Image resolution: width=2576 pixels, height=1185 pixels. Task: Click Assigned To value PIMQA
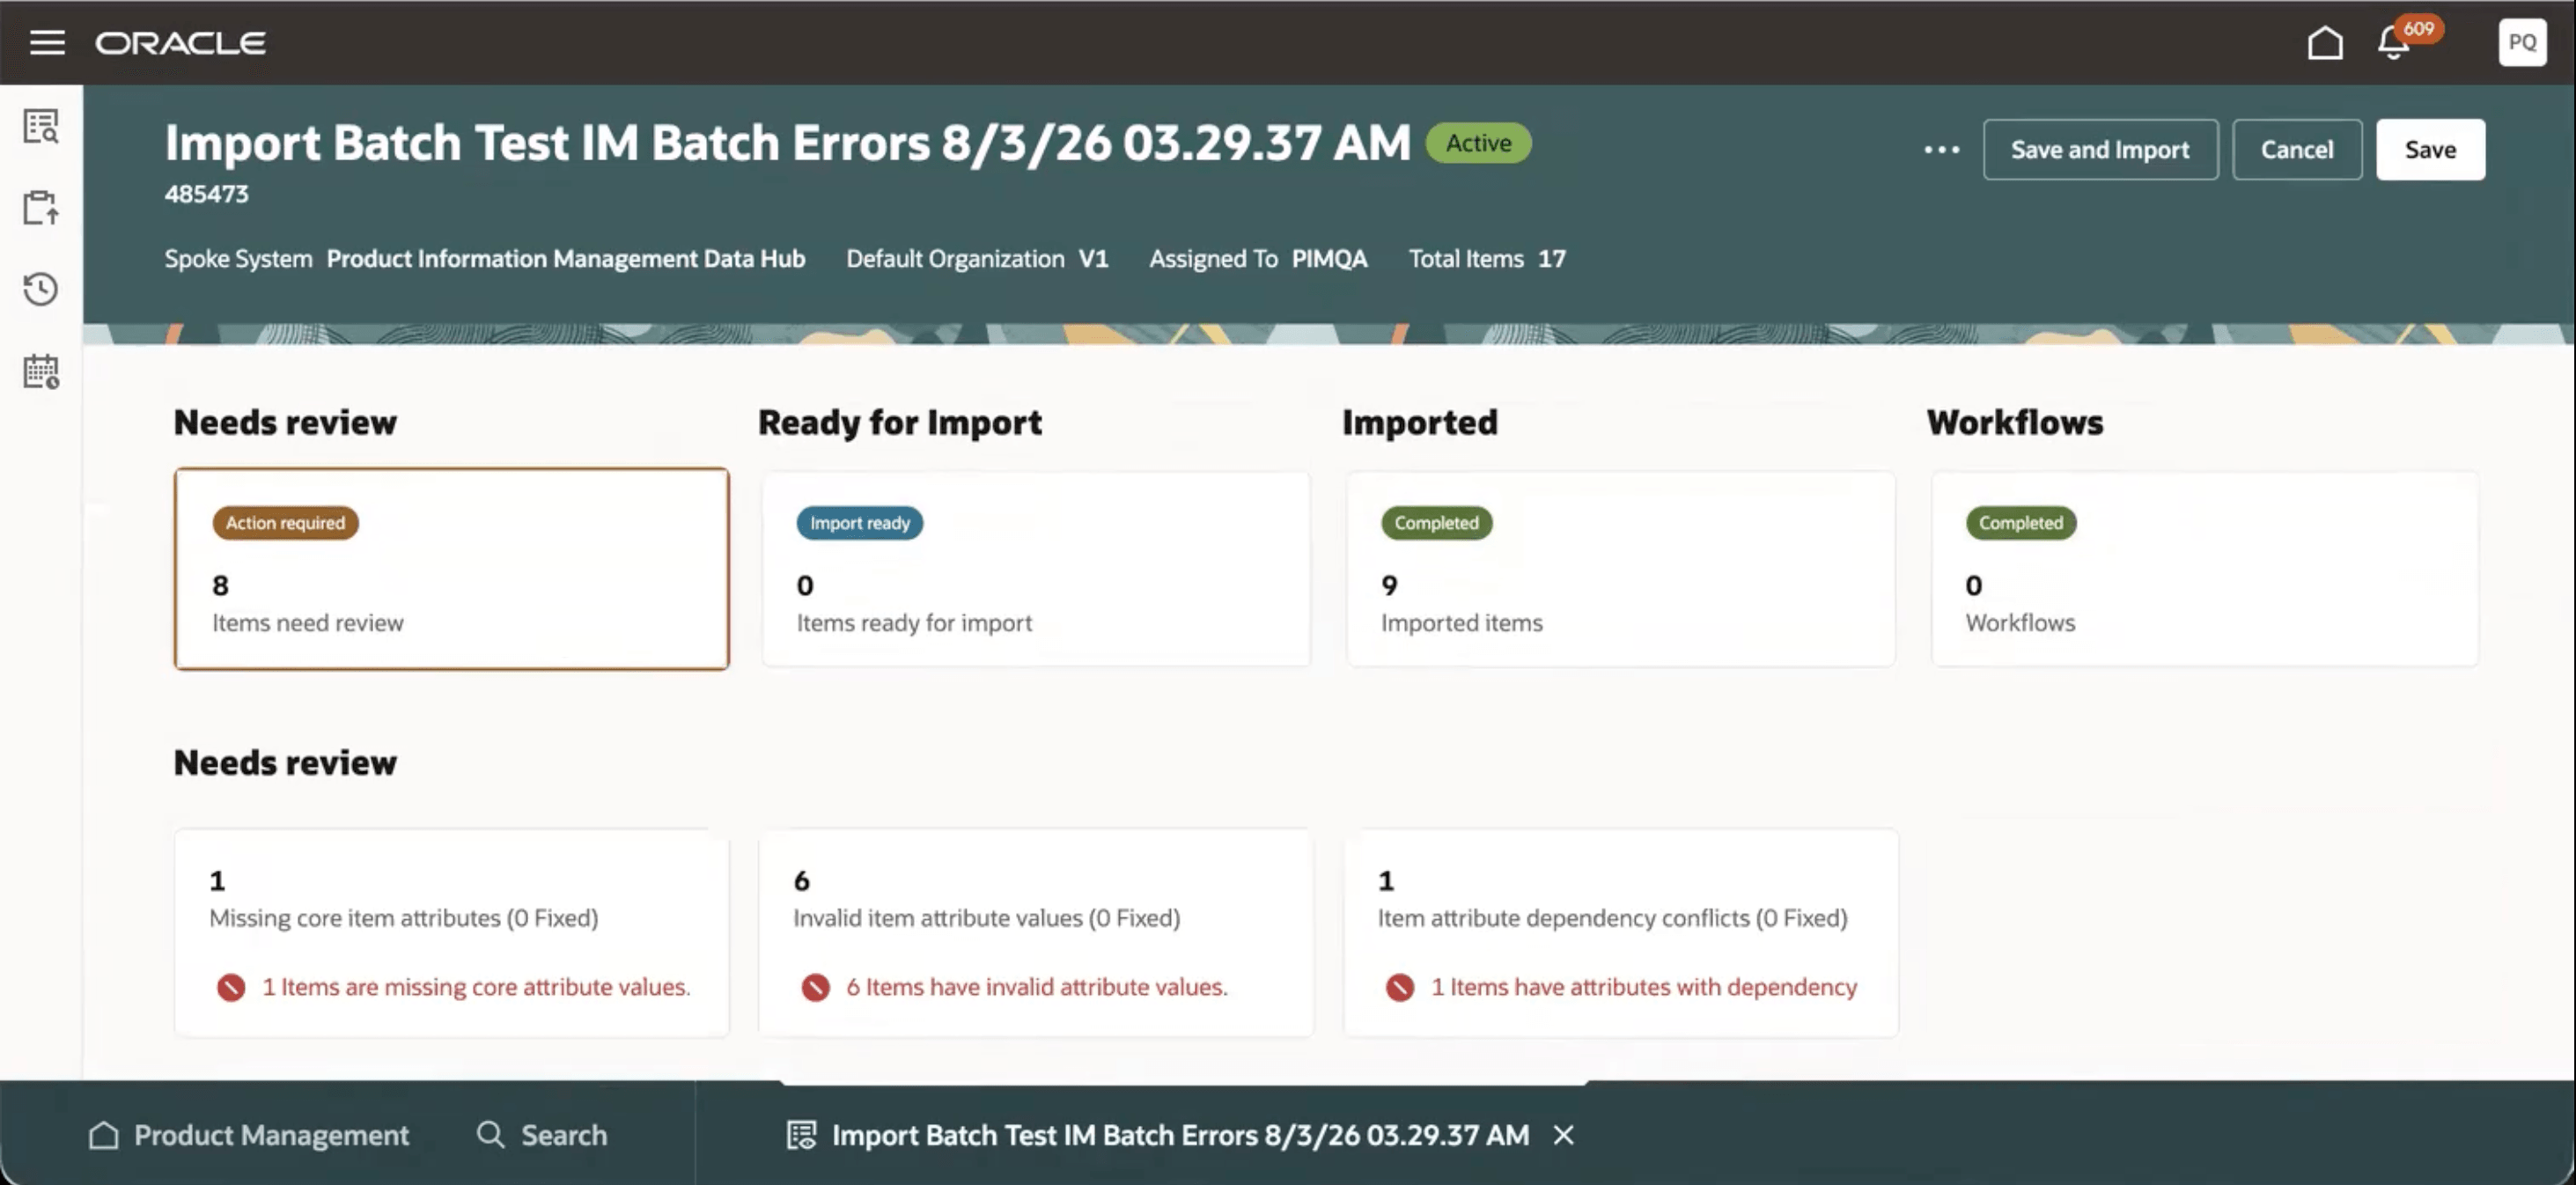pos(1329,259)
